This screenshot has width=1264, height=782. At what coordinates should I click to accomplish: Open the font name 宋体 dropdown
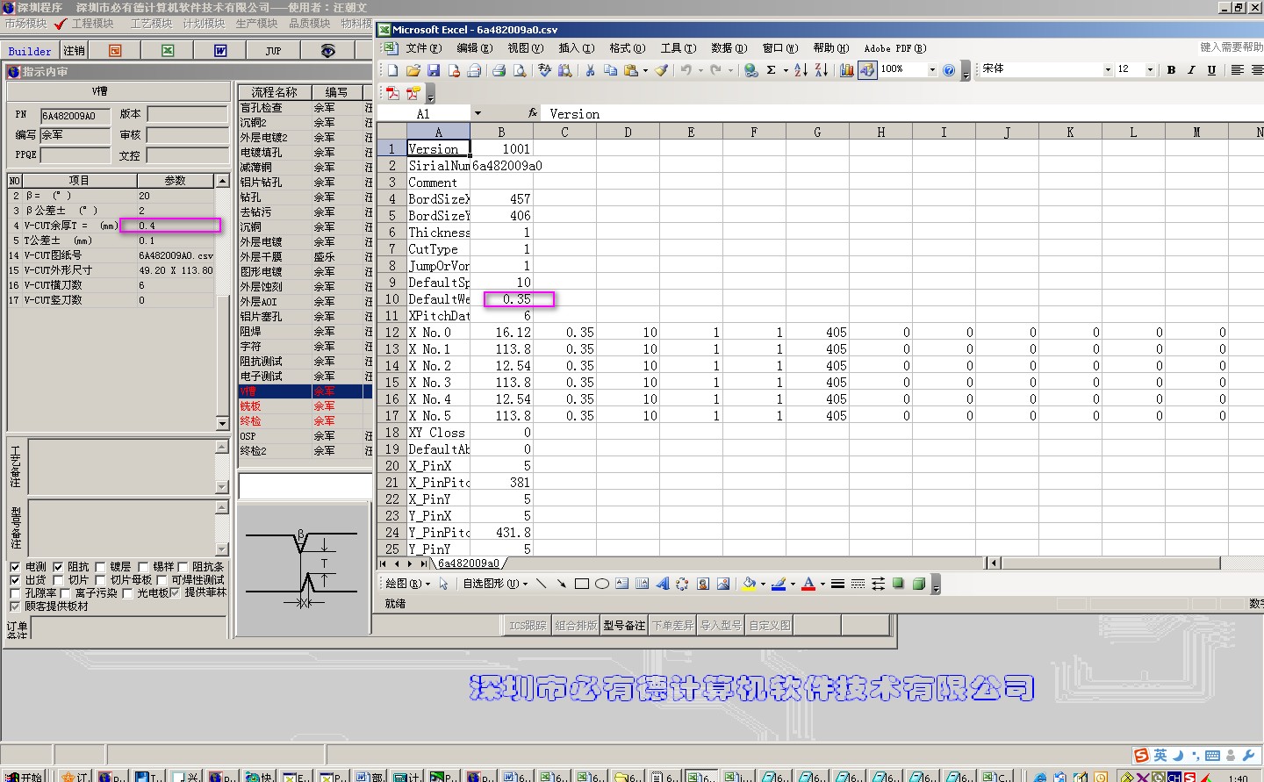pyautogui.click(x=1108, y=70)
